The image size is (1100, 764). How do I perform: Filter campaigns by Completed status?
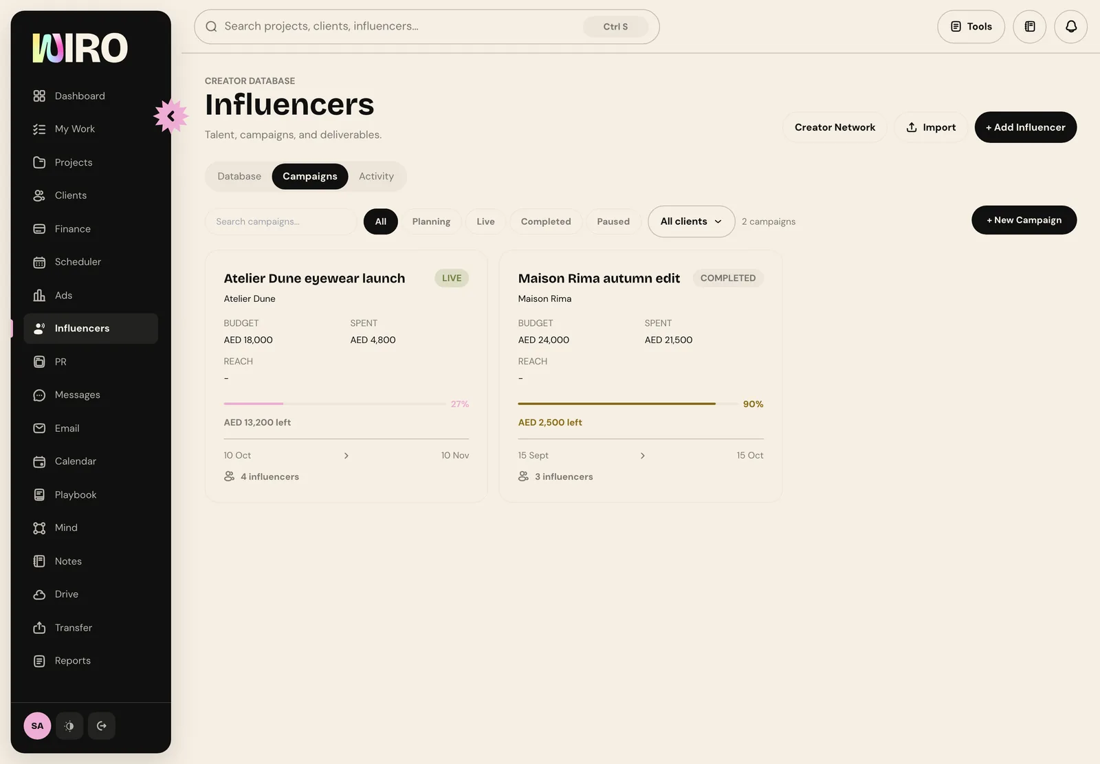point(546,221)
